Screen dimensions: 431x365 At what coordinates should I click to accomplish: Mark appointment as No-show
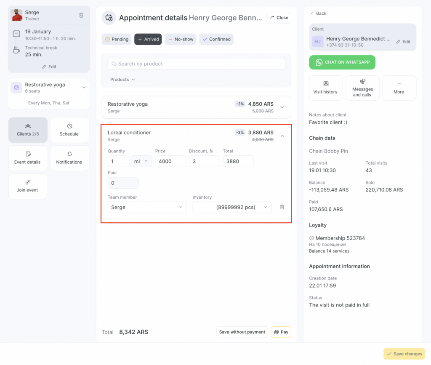click(x=181, y=39)
